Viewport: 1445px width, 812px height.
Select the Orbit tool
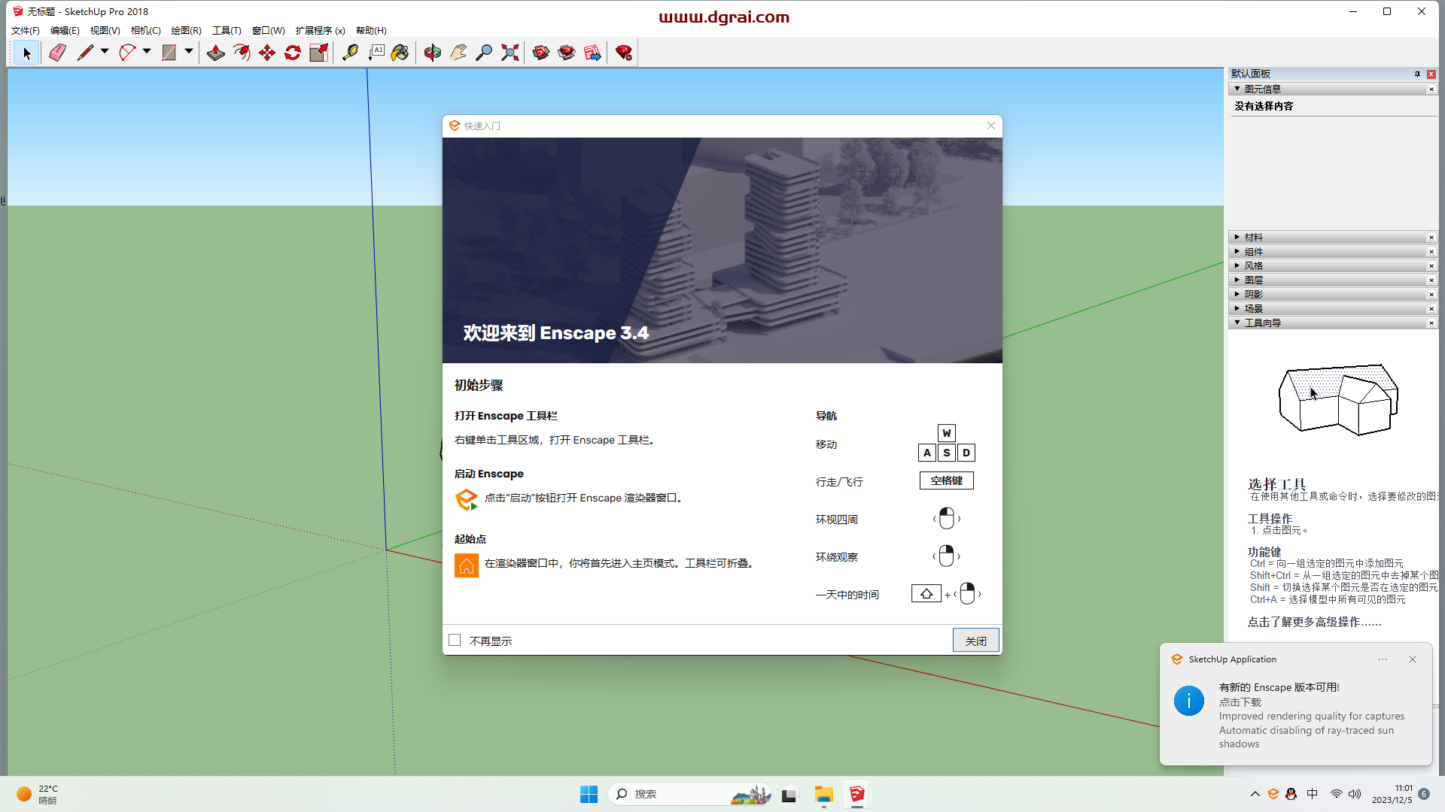433,53
